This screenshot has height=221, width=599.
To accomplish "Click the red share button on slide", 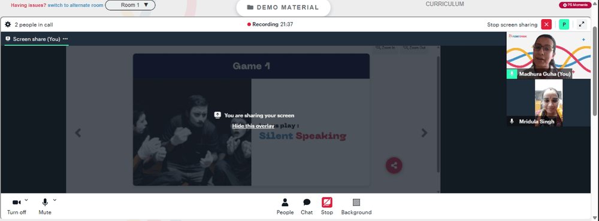I will 394,165.
